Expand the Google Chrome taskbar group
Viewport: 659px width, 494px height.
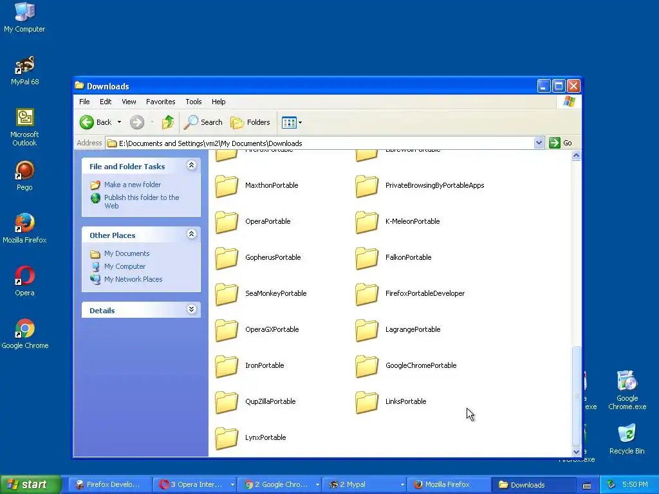click(x=317, y=485)
